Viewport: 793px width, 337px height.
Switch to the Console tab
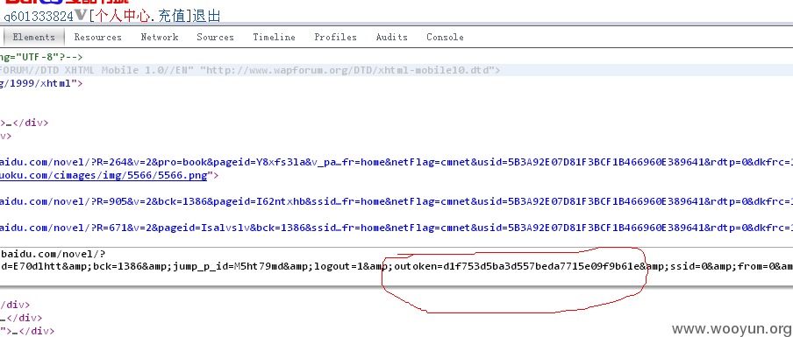tap(445, 38)
